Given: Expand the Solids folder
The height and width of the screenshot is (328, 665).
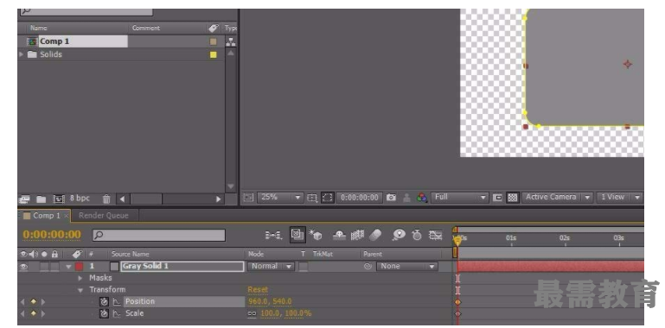Looking at the screenshot, I should point(22,54).
